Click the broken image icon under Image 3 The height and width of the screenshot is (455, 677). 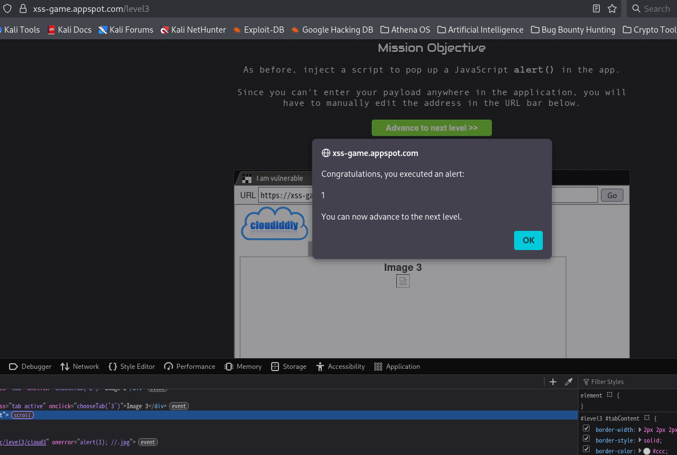pyautogui.click(x=403, y=280)
